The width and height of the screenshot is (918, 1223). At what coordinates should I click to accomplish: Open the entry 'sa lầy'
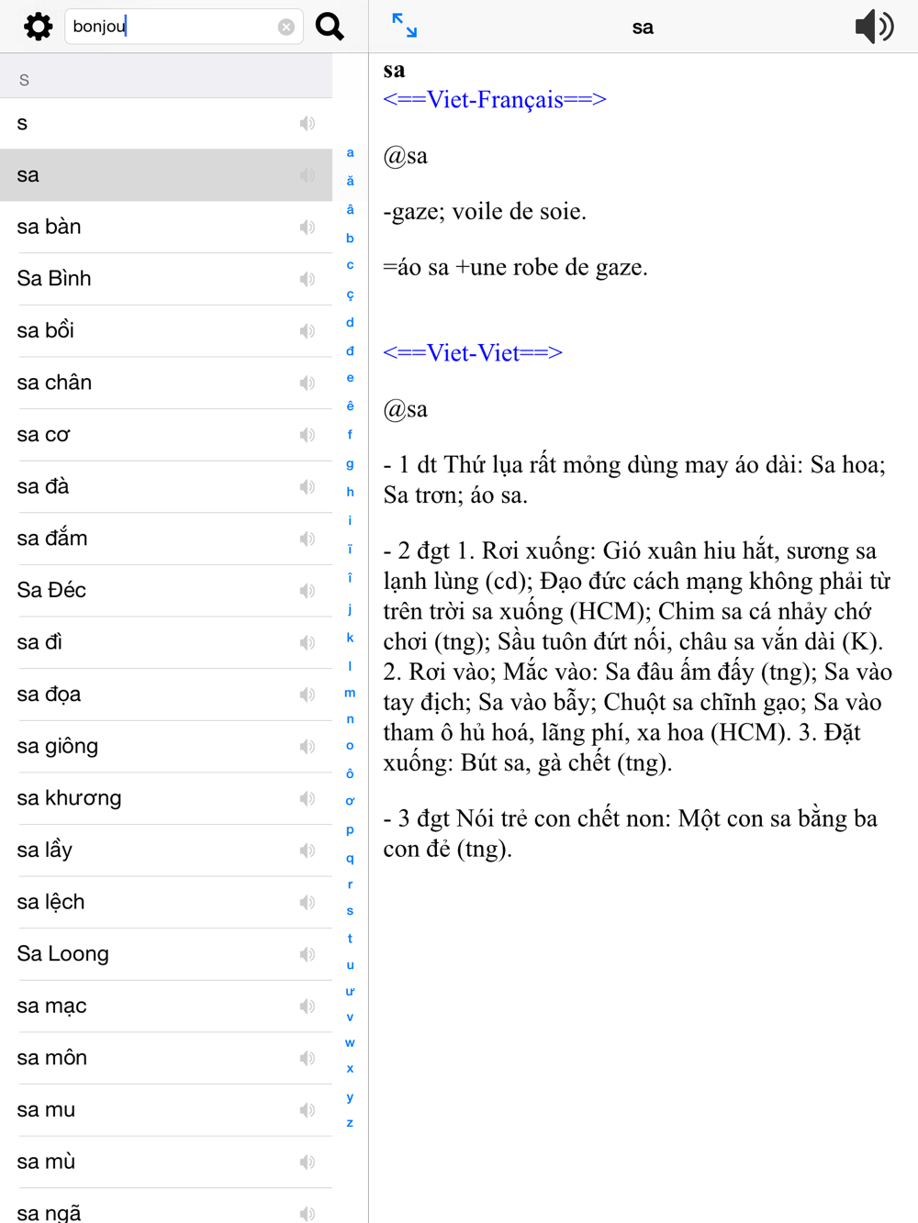click(166, 851)
